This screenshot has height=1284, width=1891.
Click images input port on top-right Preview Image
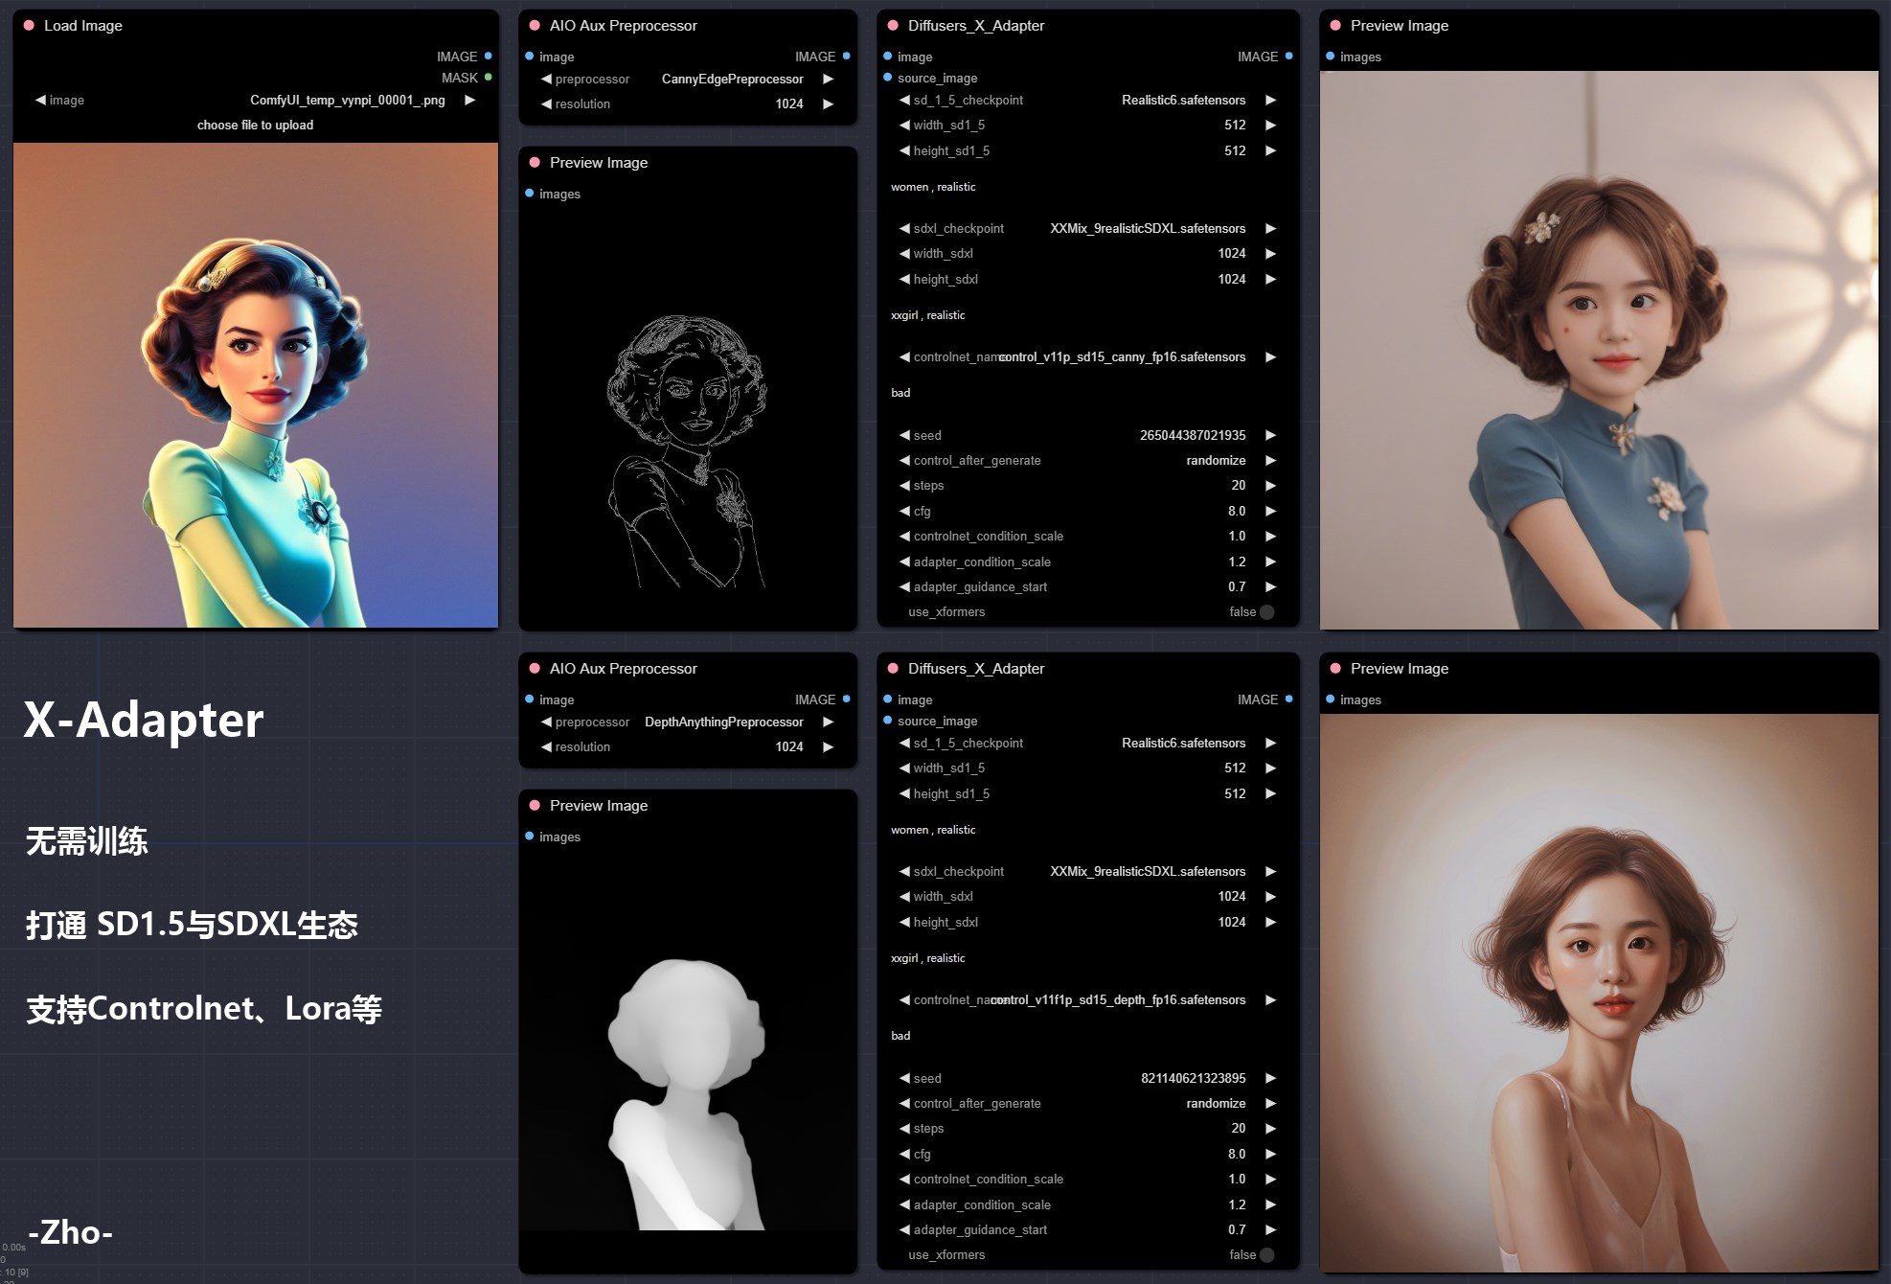tap(1331, 57)
